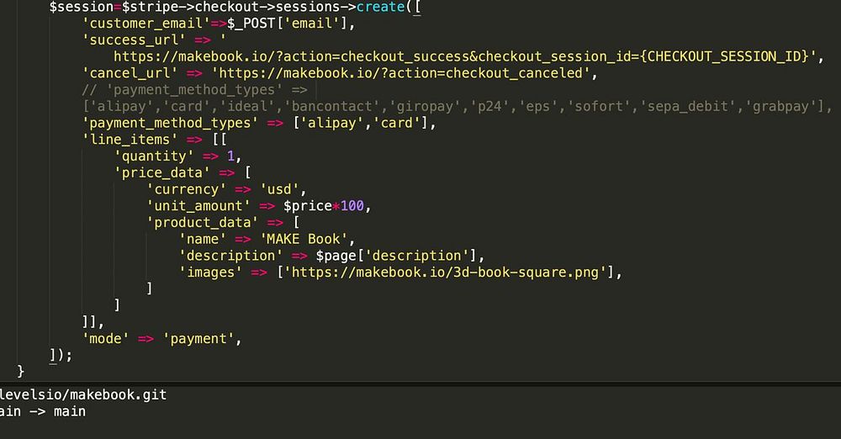Click the 'mode' key
Viewport: 841px width, 439px height.
(106, 339)
